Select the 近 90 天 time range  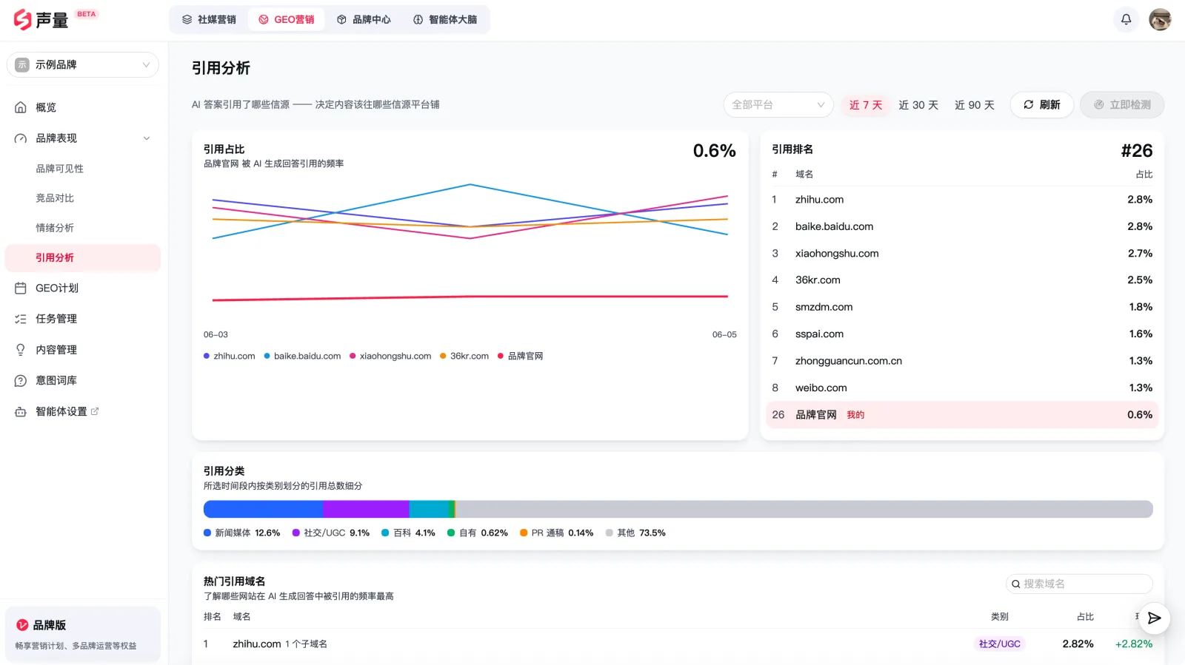point(975,105)
